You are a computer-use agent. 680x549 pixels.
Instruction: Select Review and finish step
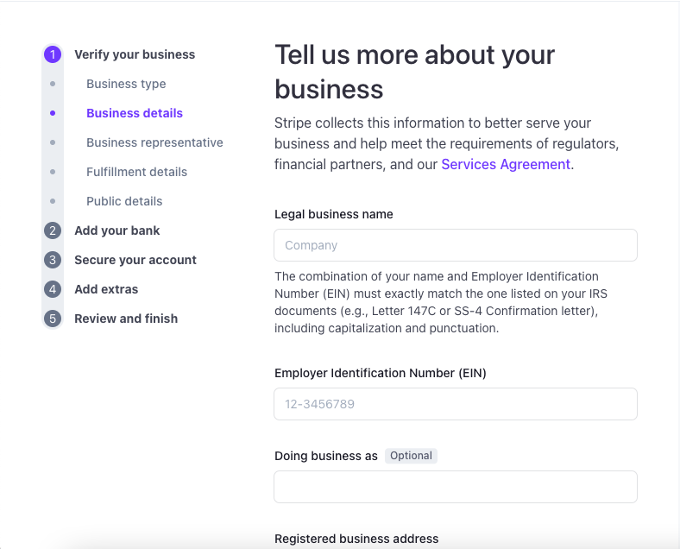[126, 319]
